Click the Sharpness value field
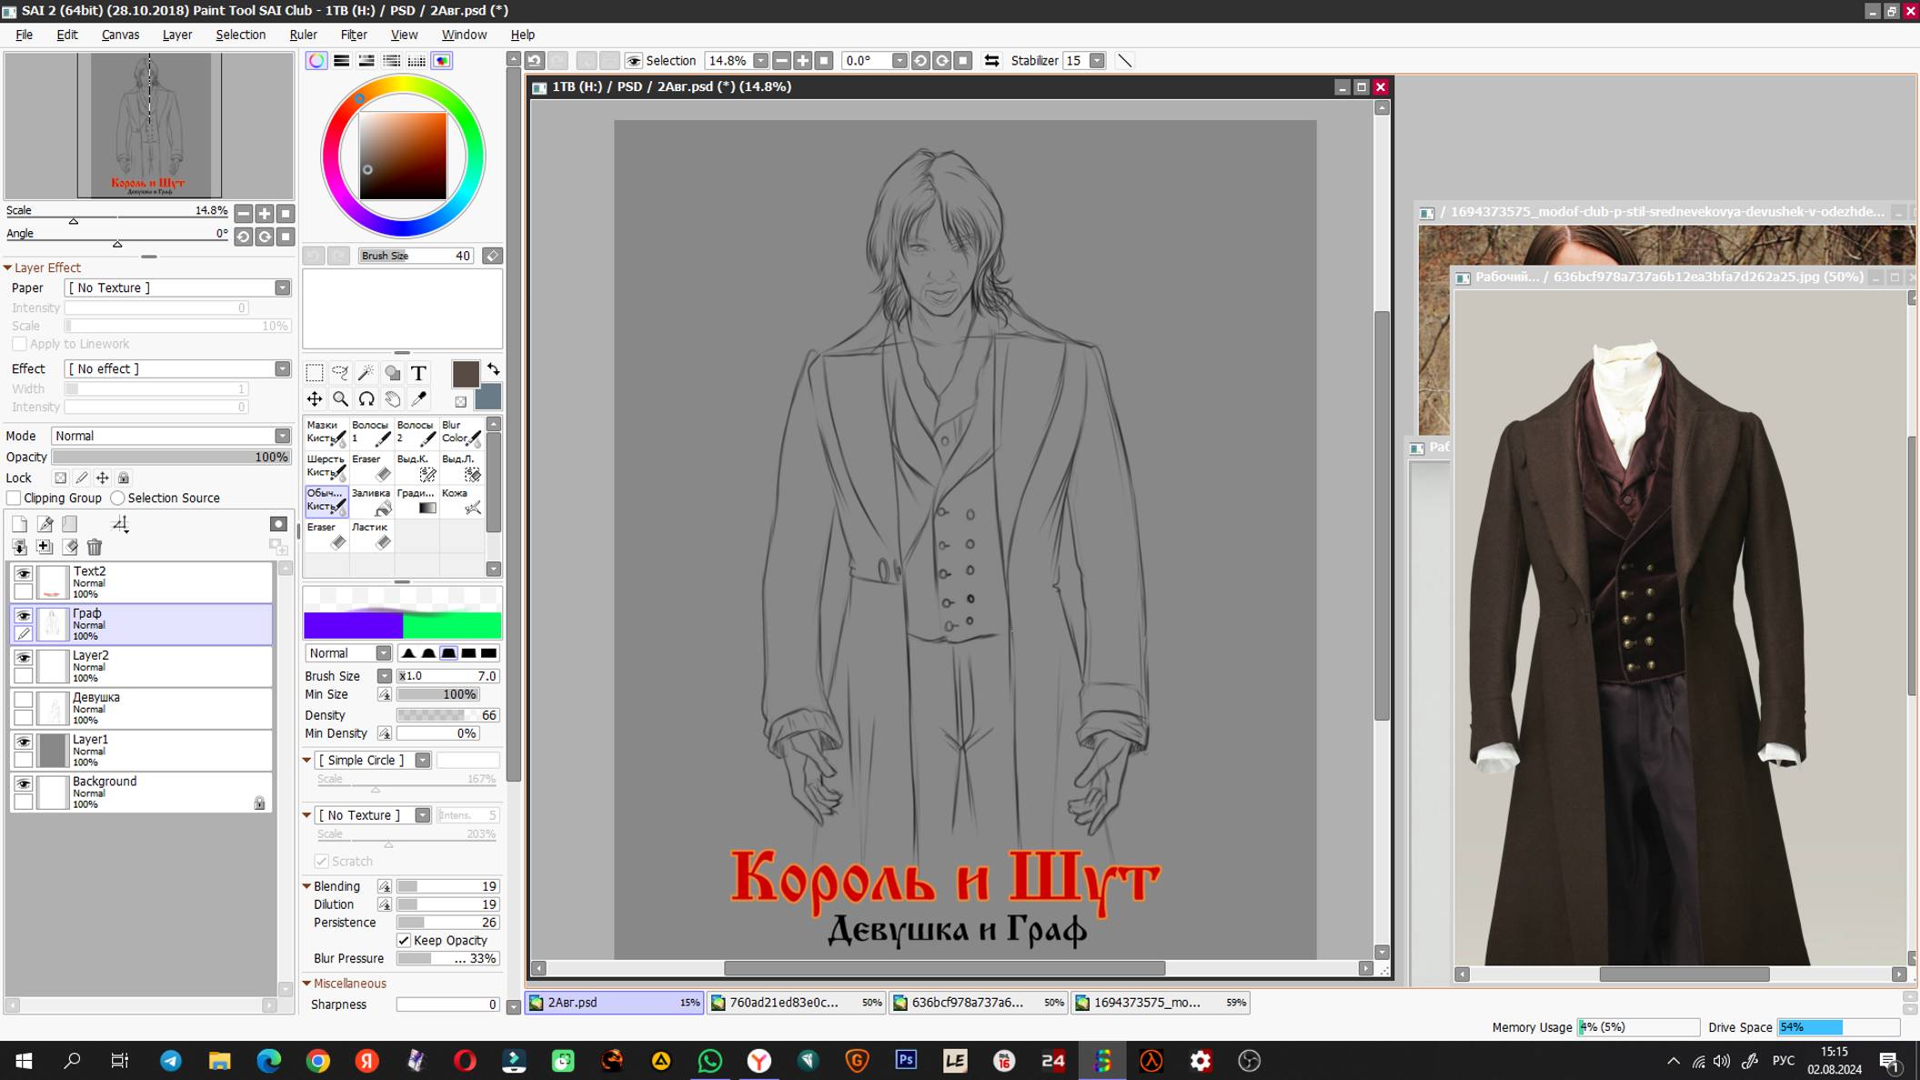 (447, 1004)
